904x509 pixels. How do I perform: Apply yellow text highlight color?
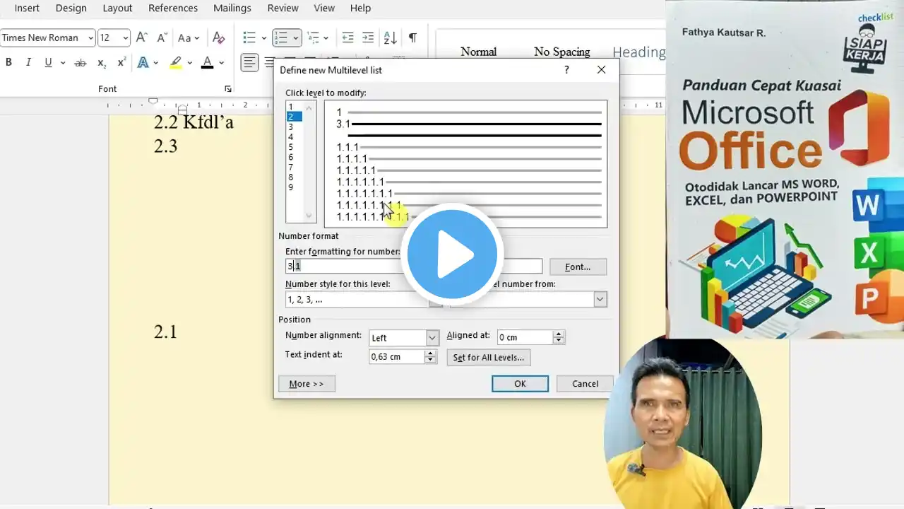click(x=176, y=62)
